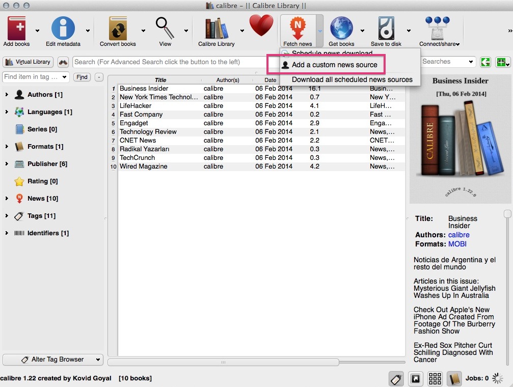Image resolution: width=513 pixels, height=387 pixels.
Task: Click the Convert books icon
Action: point(118,29)
